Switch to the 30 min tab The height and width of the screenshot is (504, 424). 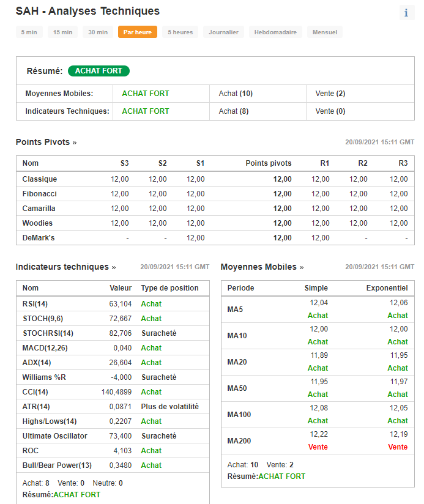tap(98, 32)
